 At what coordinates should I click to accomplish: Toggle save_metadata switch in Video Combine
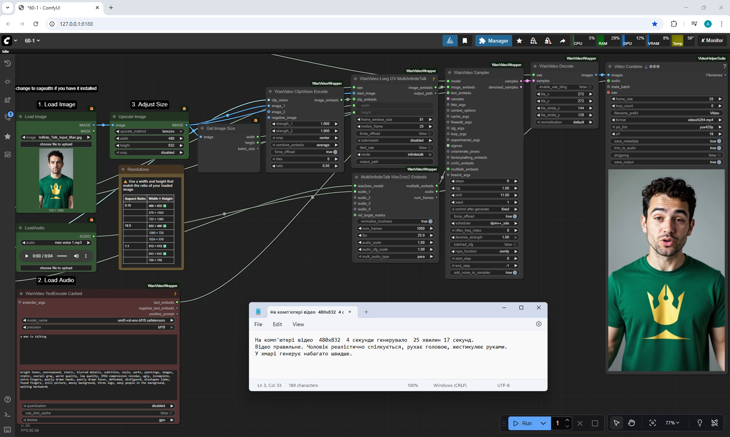719,141
